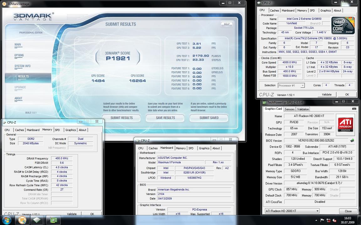Open MAIN in the 3DMark sidebar
This screenshot has height=225, width=361.
(x=18, y=45)
